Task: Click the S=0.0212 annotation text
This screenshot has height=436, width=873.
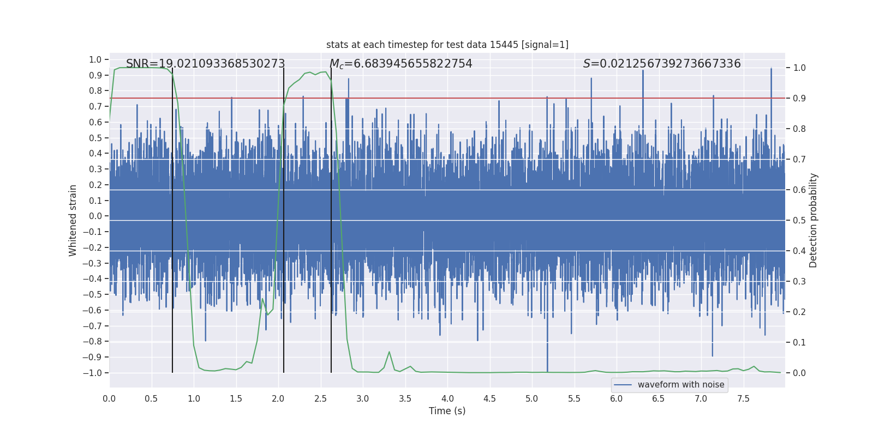Action: coord(662,64)
